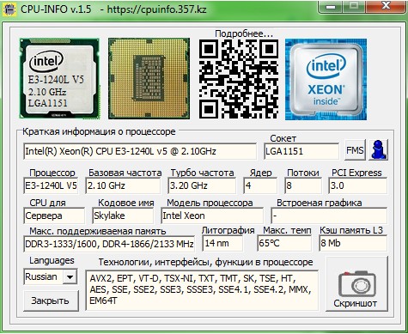408x334 pixels.
Task: Click the CPU underside pins picture
Action: (149, 78)
